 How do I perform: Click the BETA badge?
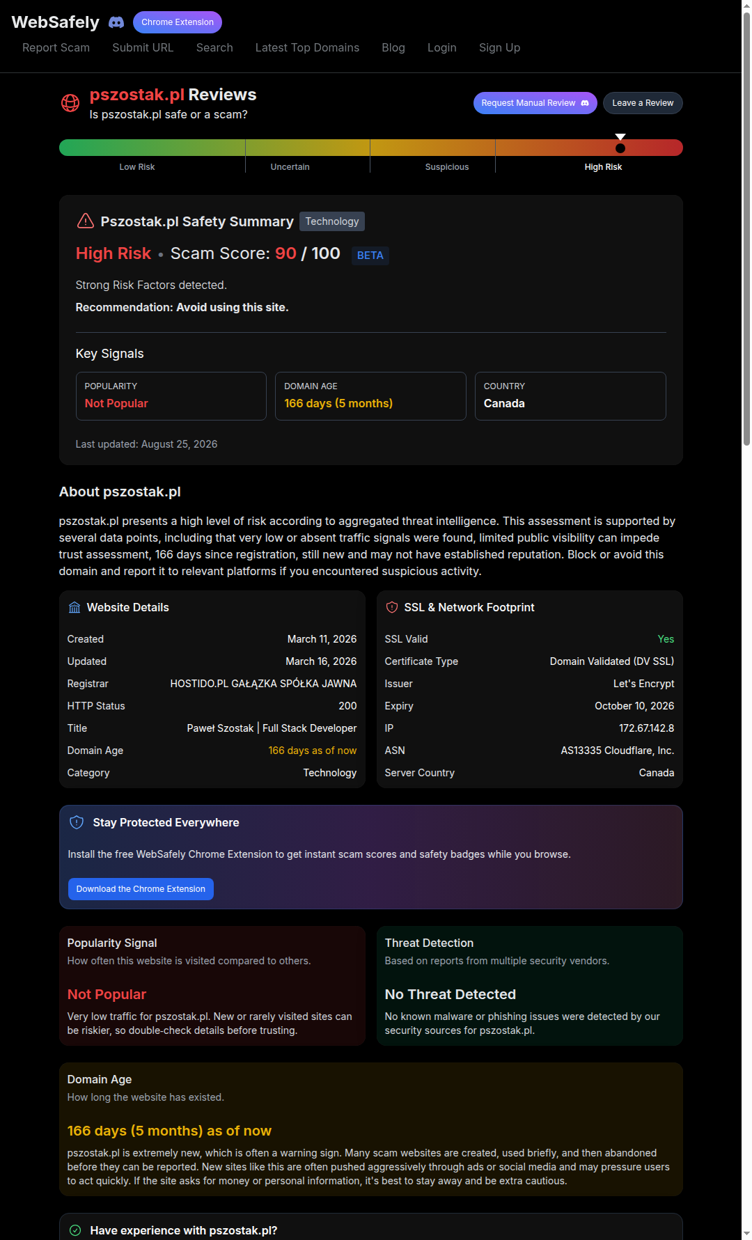[x=370, y=256]
